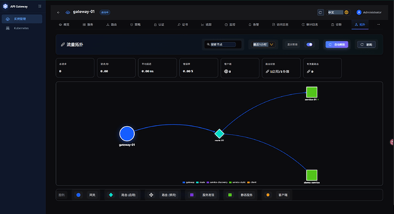This screenshot has width=394, height=214.
Task: Select the route-01 diamond node
Action: click(219, 134)
